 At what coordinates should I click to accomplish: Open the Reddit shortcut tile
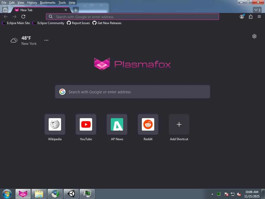[x=148, y=124]
